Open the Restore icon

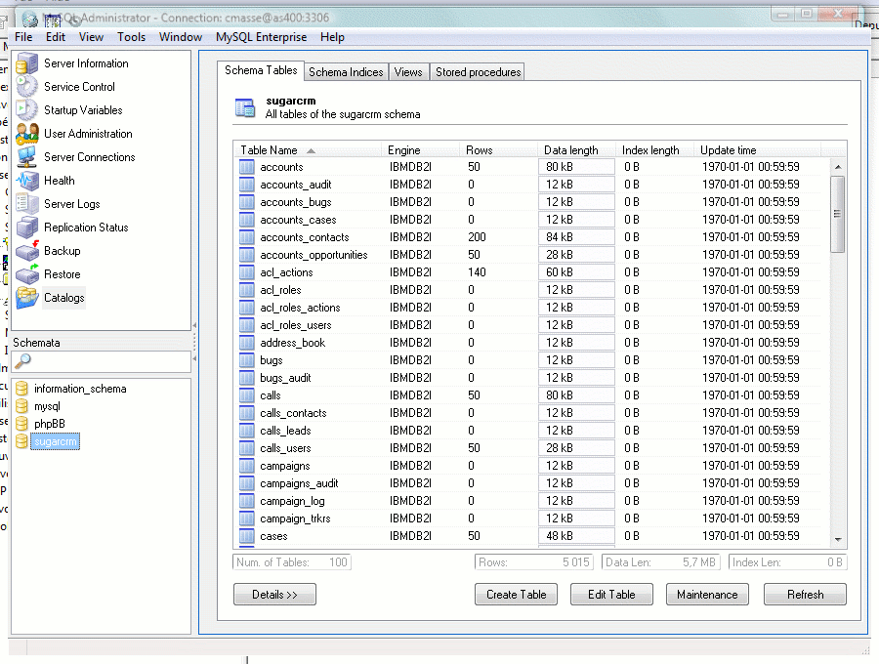27,274
